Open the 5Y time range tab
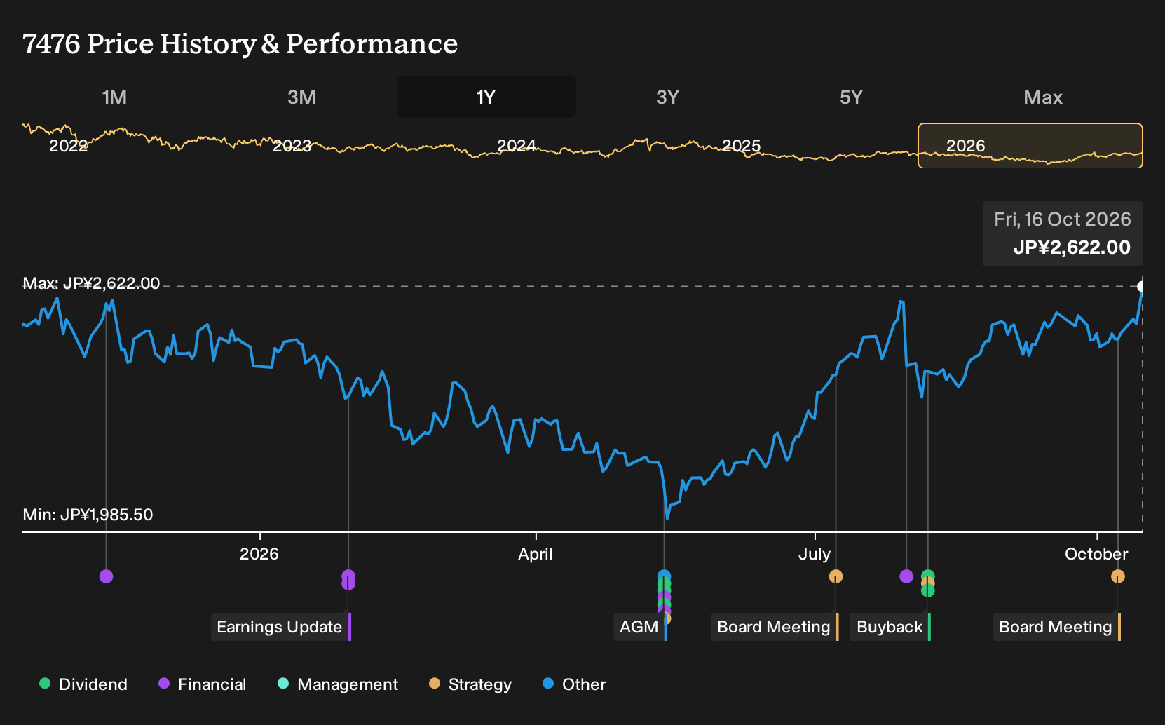Image resolution: width=1165 pixels, height=725 pixels. coord(851,97)
